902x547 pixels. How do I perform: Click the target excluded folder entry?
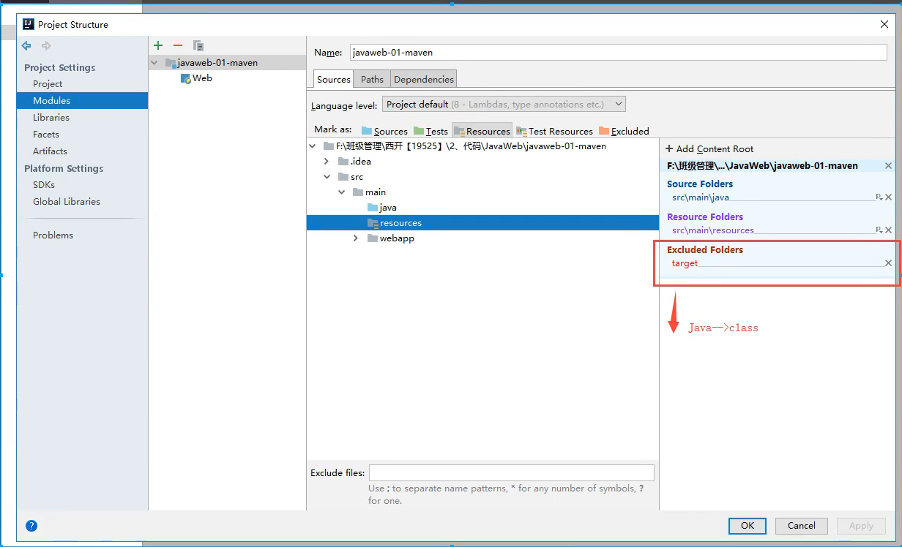(x=685, y=263)
